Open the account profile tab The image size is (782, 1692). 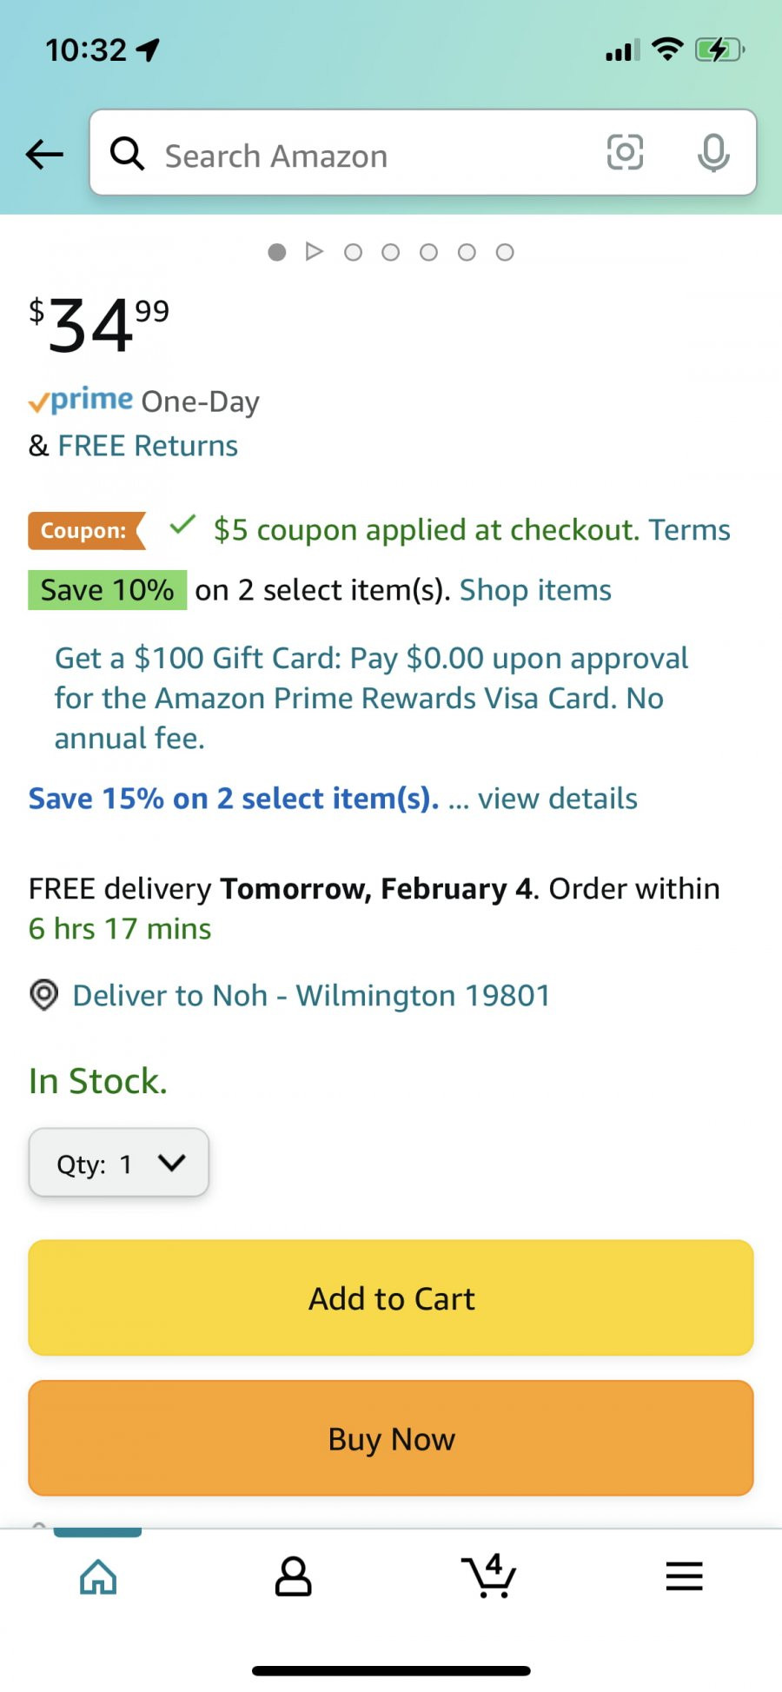pos(293,1576)
